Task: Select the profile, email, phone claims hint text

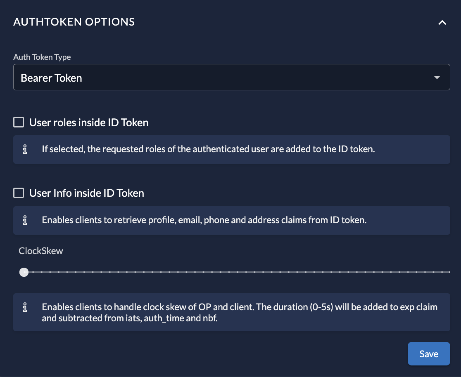Action: tap(204, 220)
